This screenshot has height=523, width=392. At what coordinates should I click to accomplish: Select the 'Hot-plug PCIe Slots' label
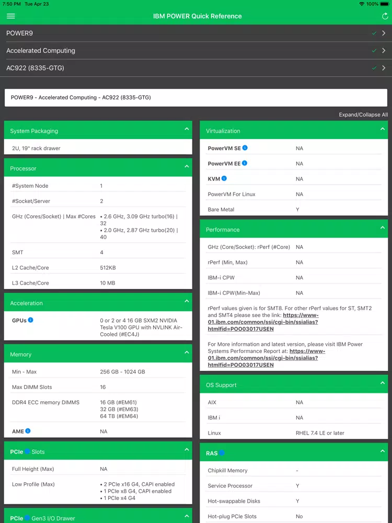[232, 516]
